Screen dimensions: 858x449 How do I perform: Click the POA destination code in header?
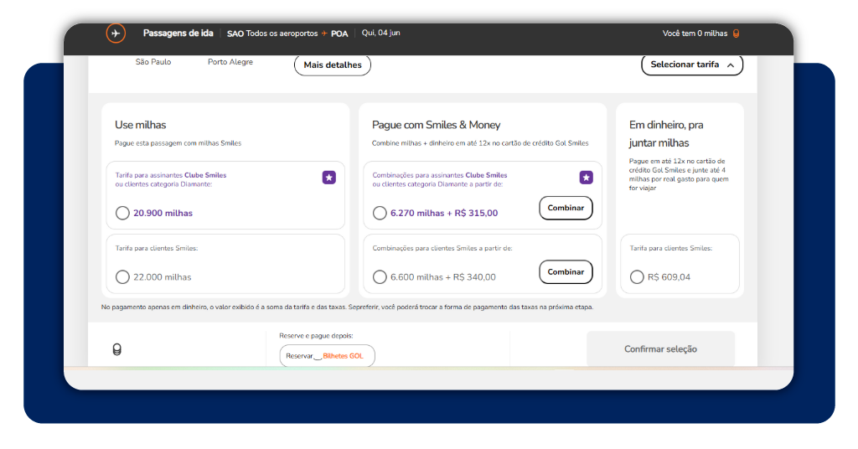[339, 34]
